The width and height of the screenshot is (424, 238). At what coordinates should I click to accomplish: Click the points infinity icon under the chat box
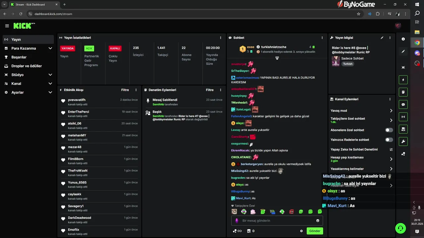[237, 231]
